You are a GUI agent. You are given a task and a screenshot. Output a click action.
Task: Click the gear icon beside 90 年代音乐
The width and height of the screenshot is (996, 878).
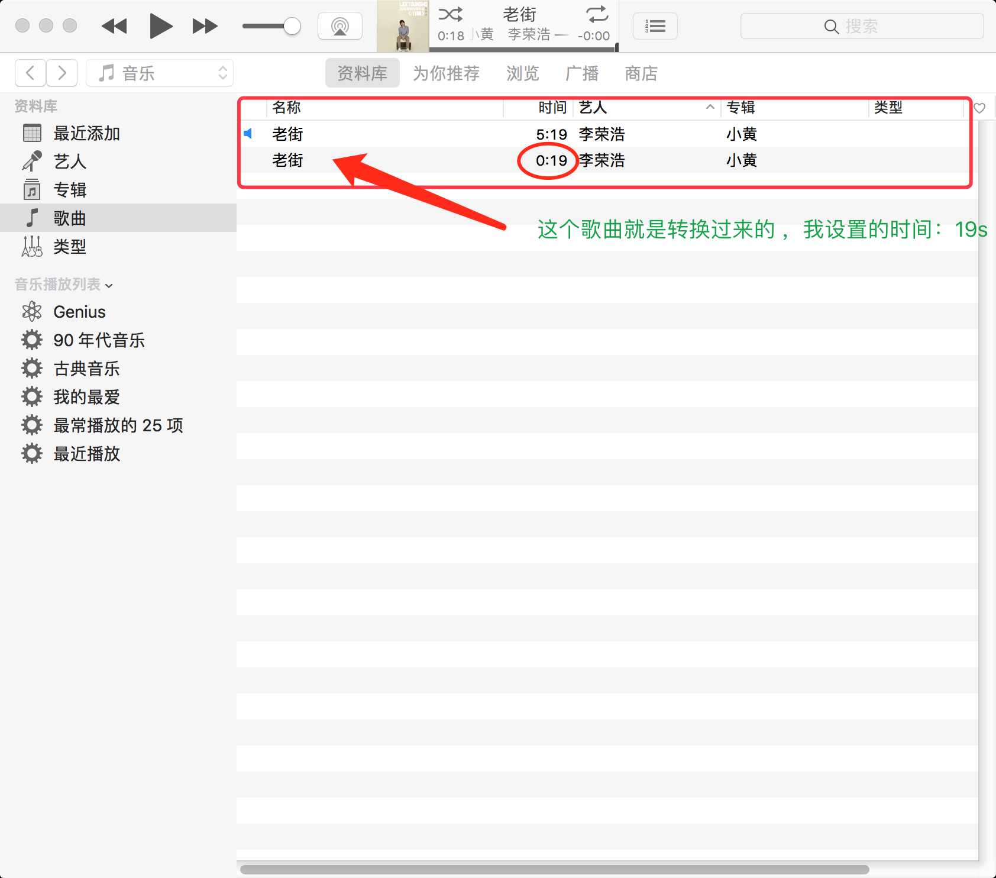(x=32, y=340)
